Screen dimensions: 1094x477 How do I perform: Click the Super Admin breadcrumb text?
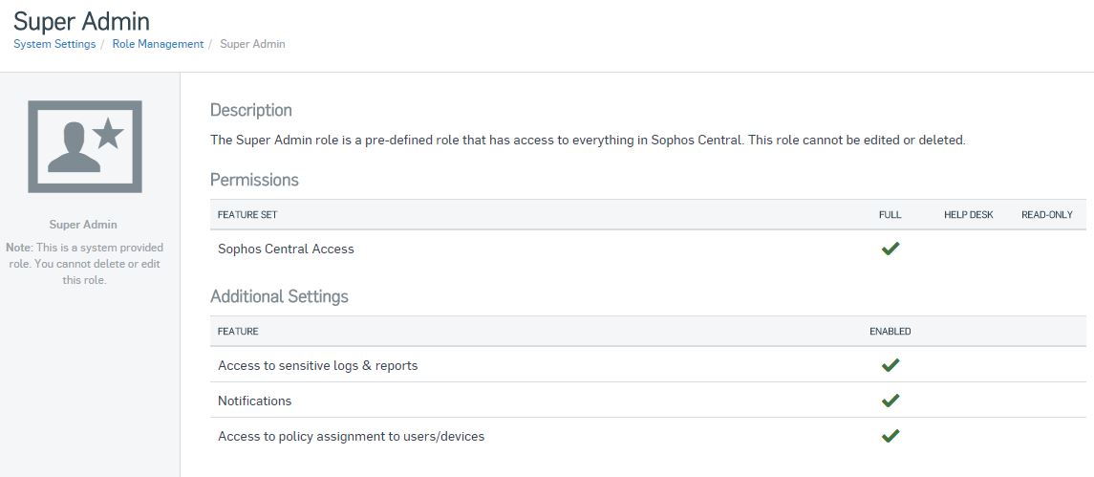coord(252,44)
